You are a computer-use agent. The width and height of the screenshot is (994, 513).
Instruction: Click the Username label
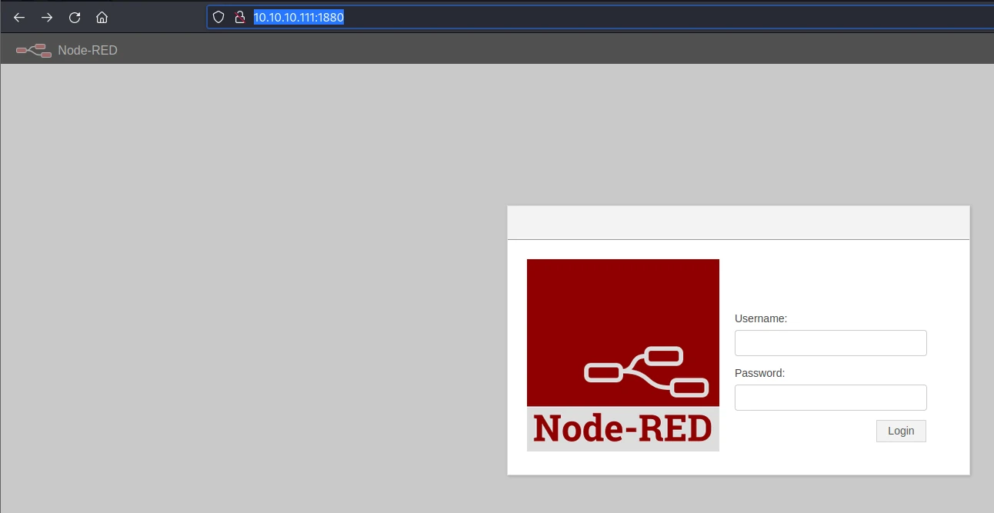click(x=761, y=318)
